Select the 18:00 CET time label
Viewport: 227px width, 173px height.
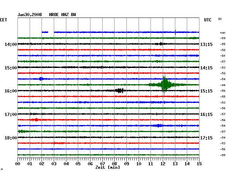pyautogui.click(x=11, y=138)
